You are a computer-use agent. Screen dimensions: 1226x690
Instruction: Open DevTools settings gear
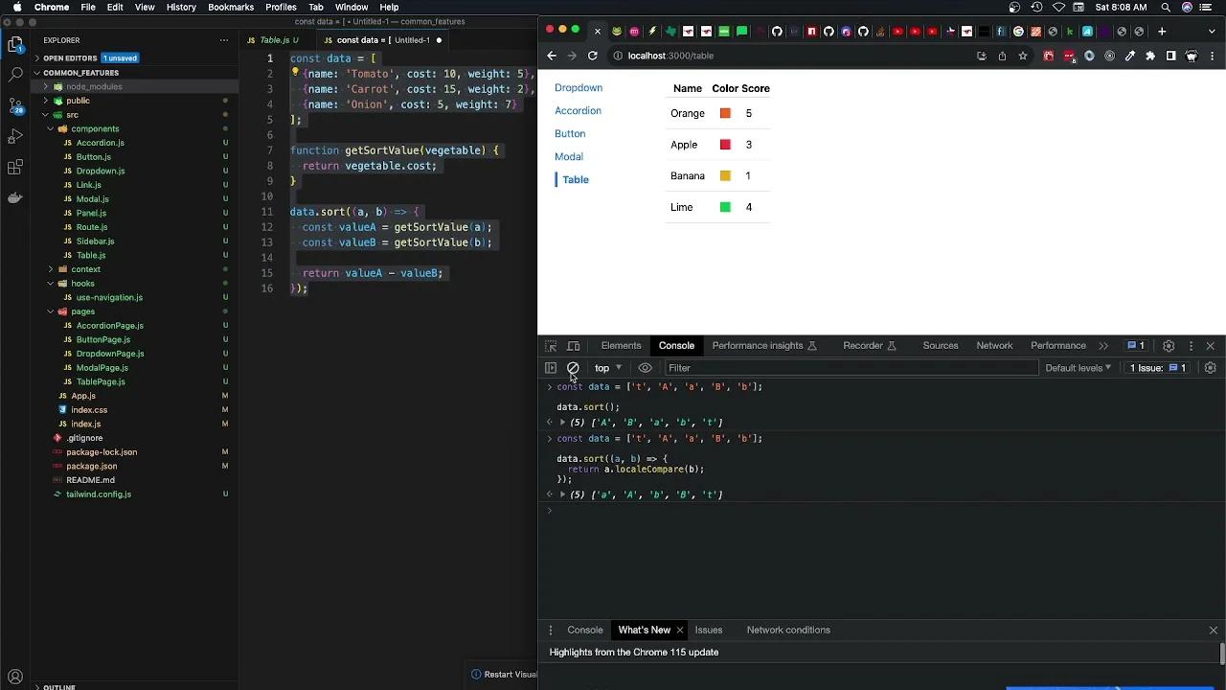1169,345
